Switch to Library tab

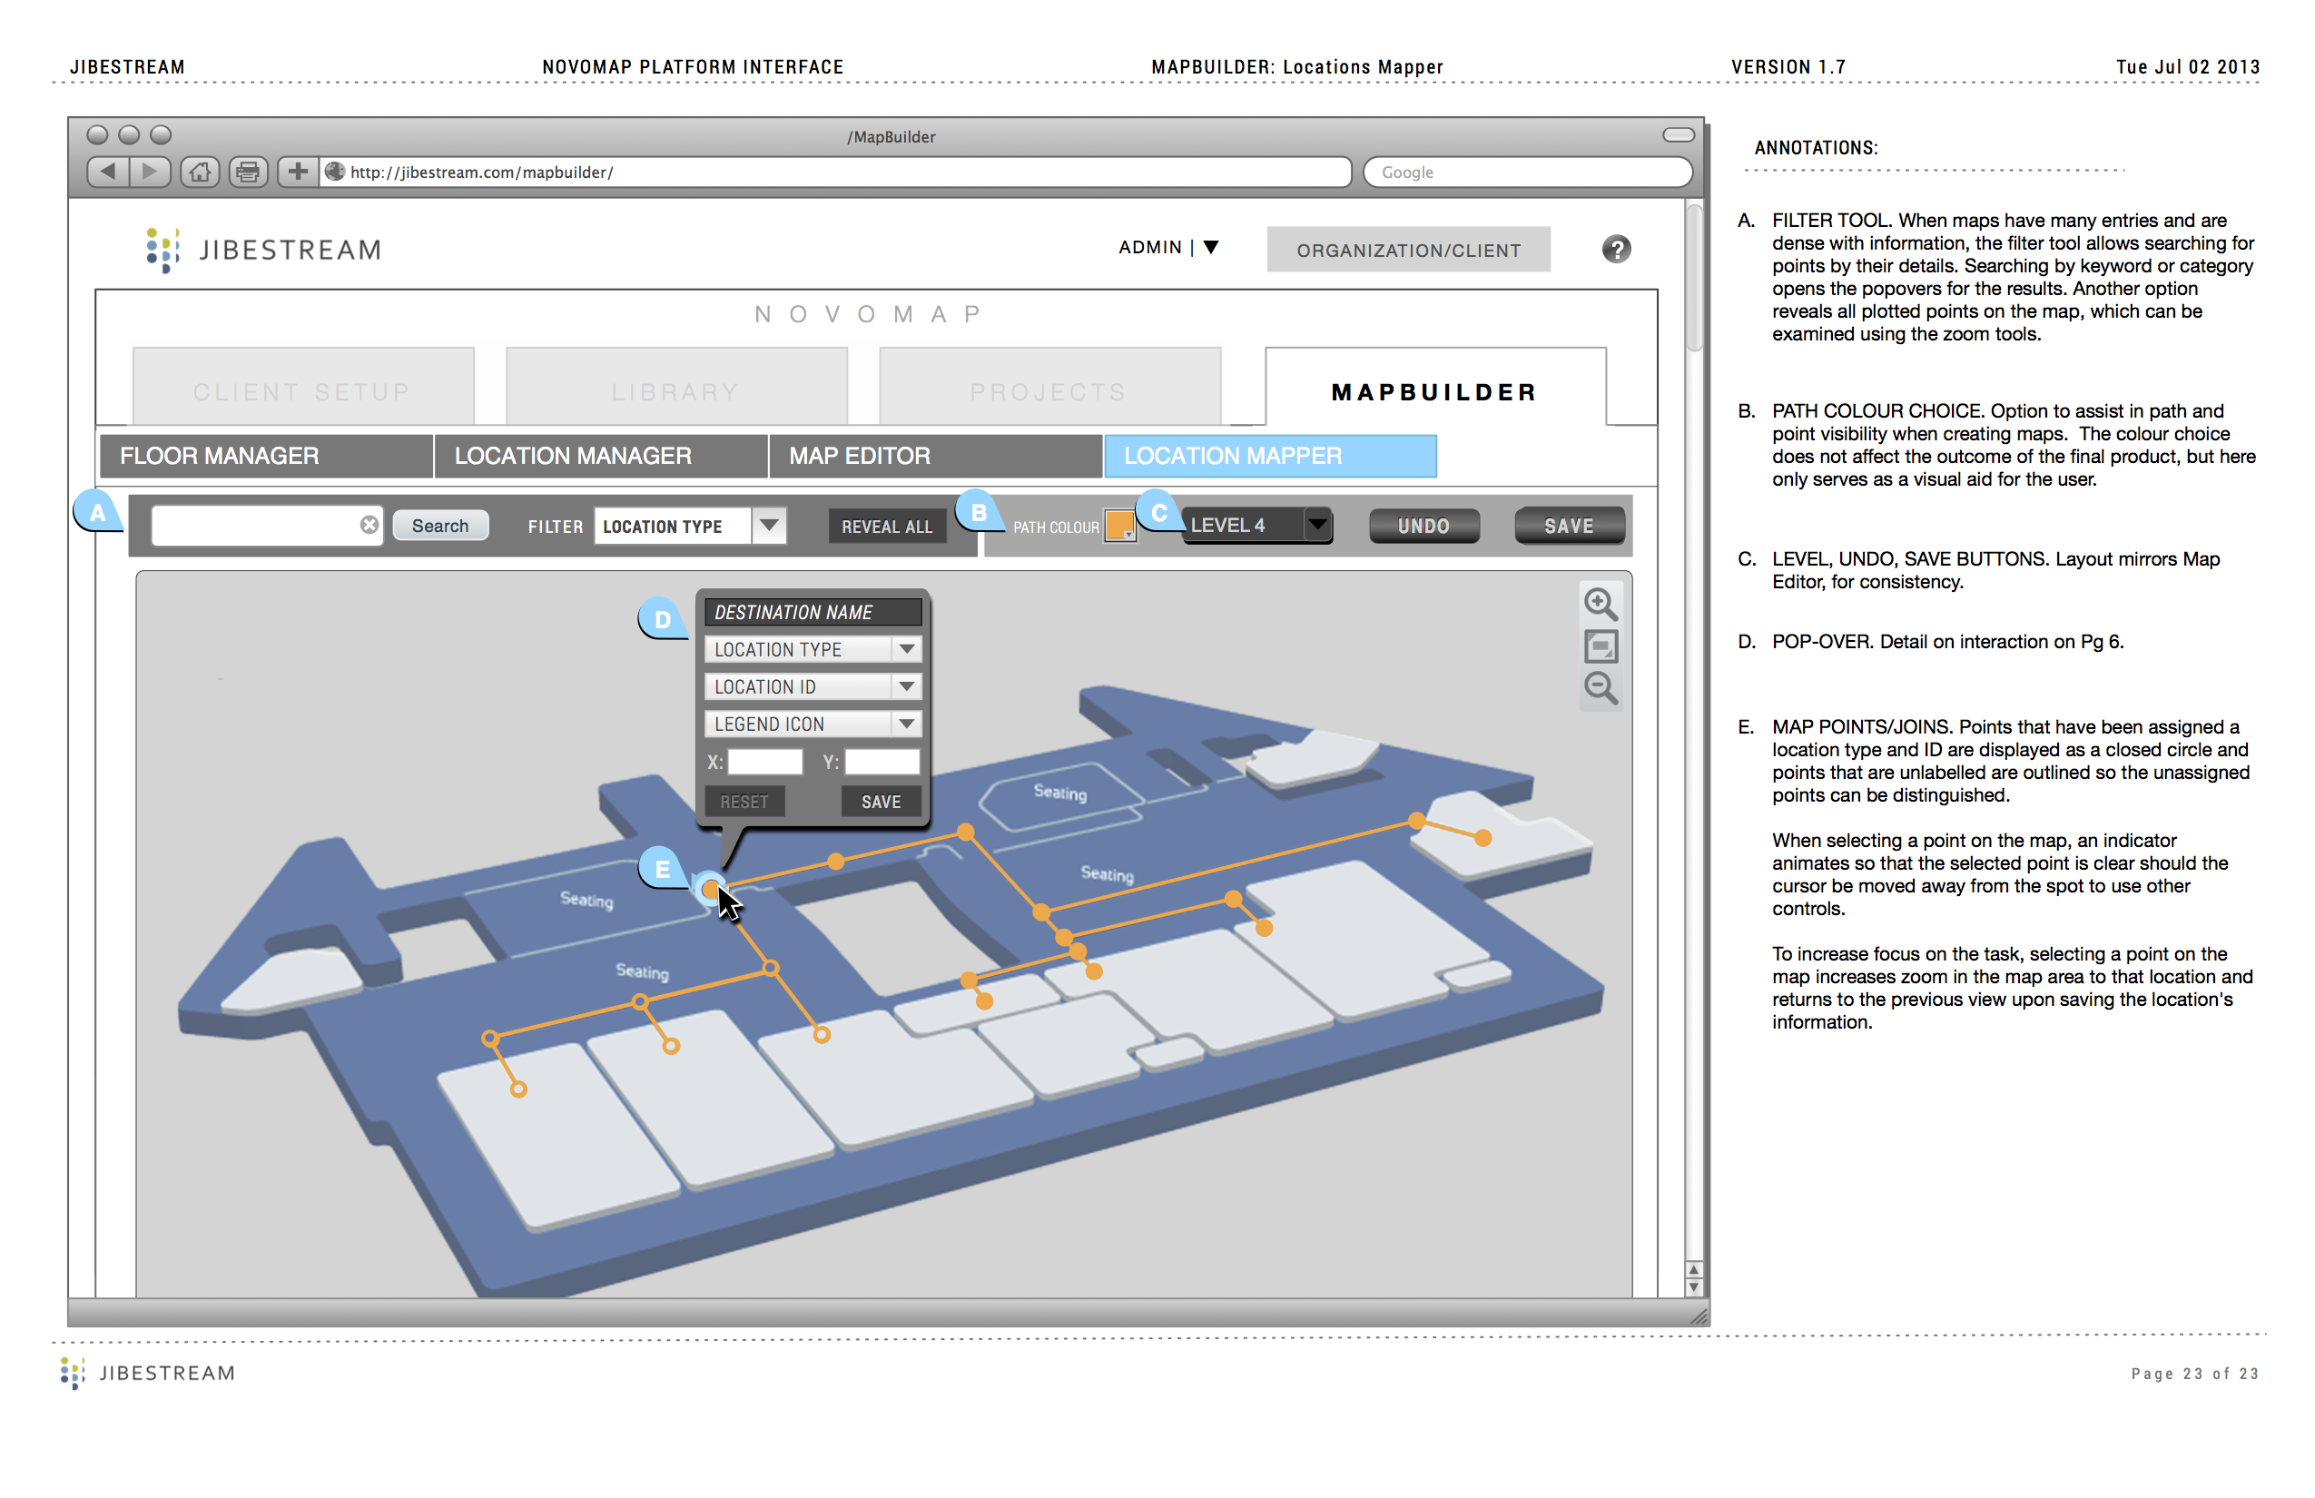click(676, 387)
